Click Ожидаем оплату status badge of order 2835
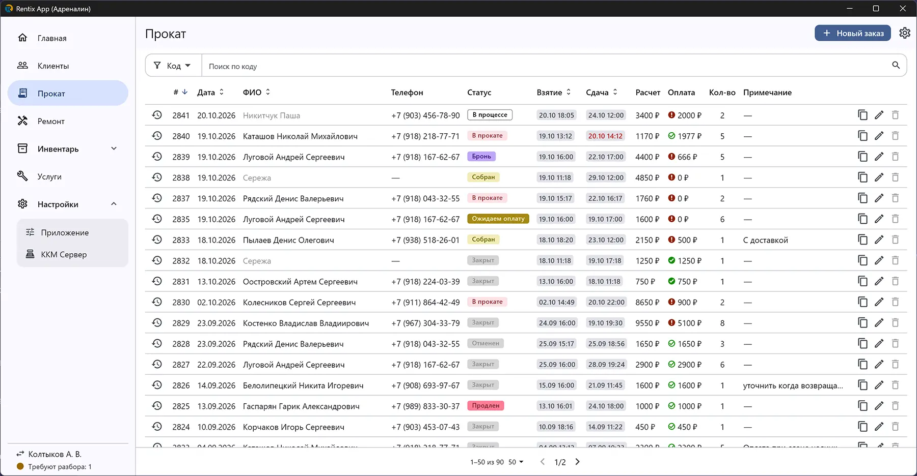The width and height of the screenshot is (917, 476). (x=498, y=219)
